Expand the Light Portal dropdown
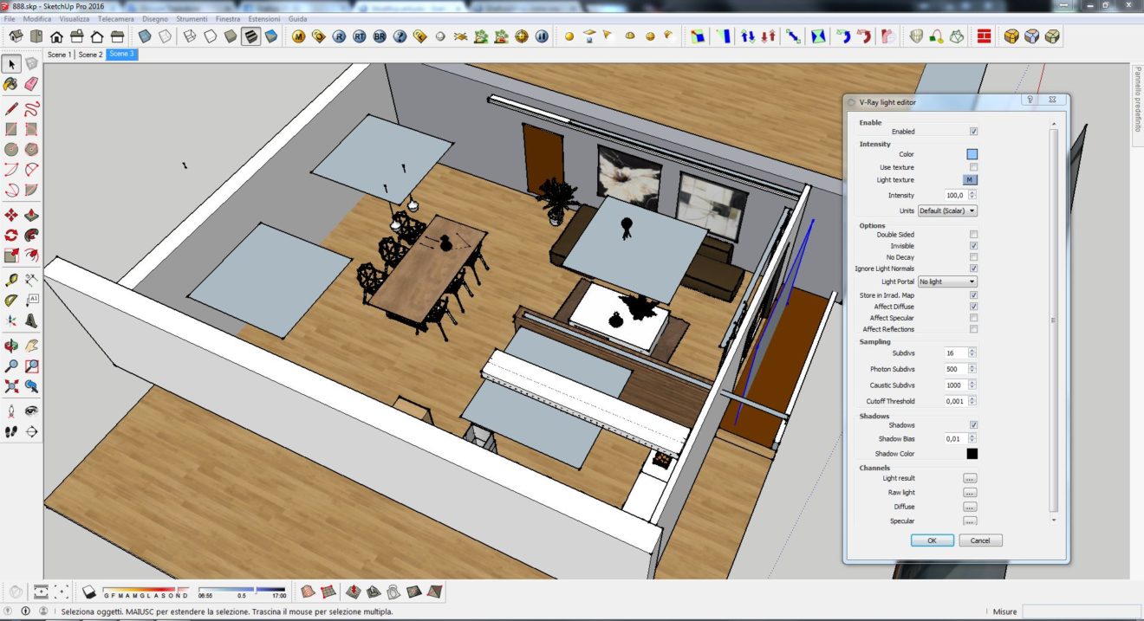Screen dimensions: 1144x621 coord(947,281)
